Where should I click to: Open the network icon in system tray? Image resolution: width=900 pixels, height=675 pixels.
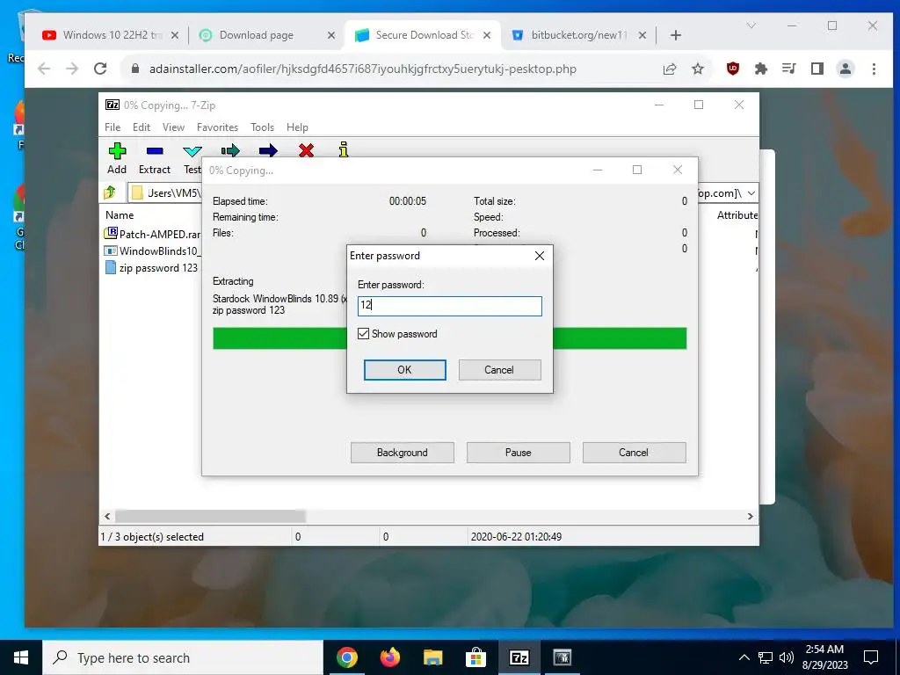pos(766,657)
